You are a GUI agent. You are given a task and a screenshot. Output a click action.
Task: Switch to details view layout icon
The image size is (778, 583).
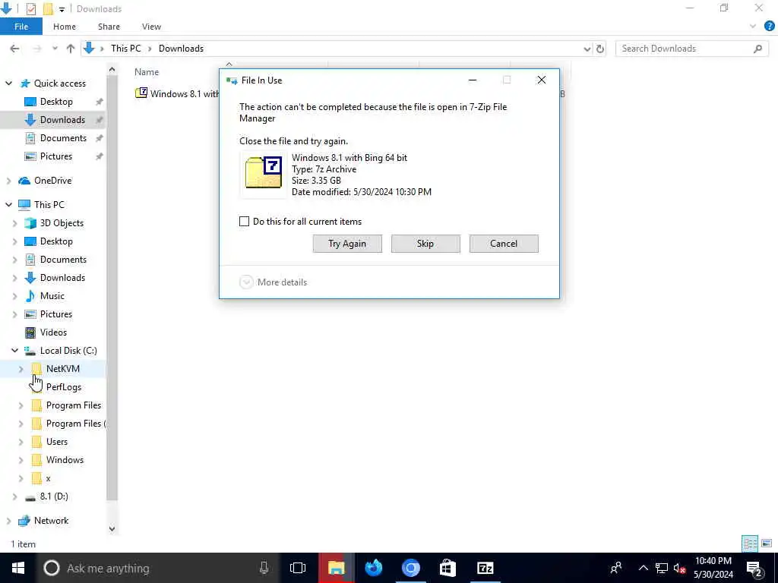750,544
